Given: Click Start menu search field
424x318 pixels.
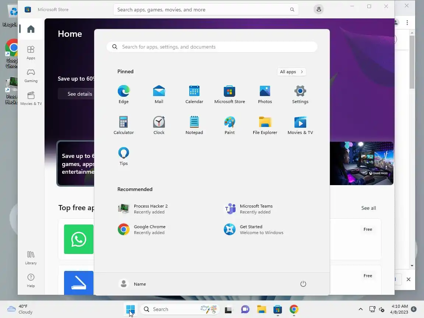Looking at the screenshot, I should click(212, 47).
